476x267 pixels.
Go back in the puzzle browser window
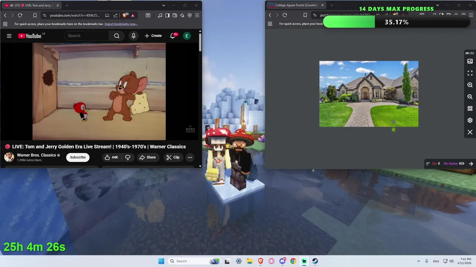pos(270,15)
